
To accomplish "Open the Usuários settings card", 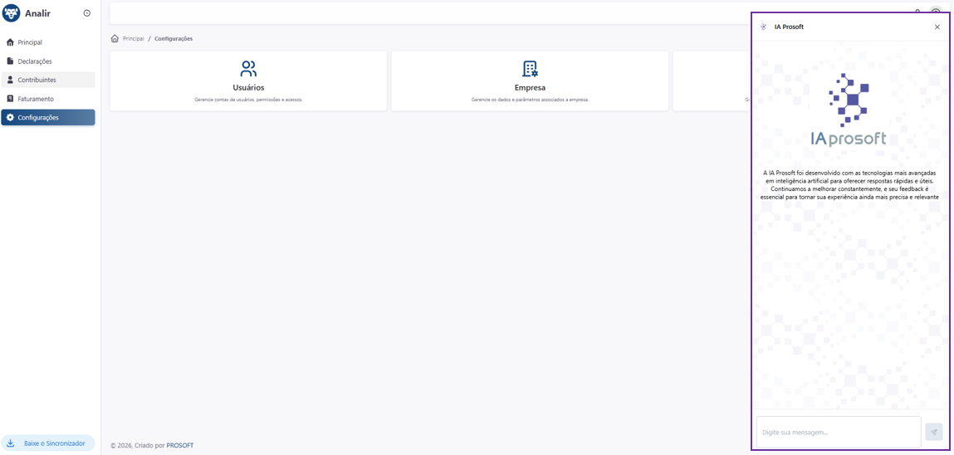I will (248, 81).
